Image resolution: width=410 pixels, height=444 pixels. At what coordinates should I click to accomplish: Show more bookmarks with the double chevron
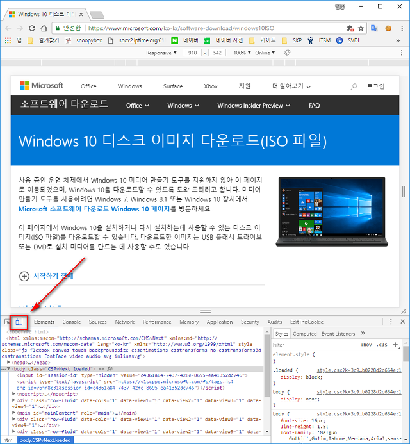tap(398, 40)
